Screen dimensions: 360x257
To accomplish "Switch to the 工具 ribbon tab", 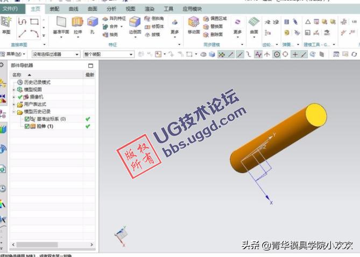I will point(168,9).
